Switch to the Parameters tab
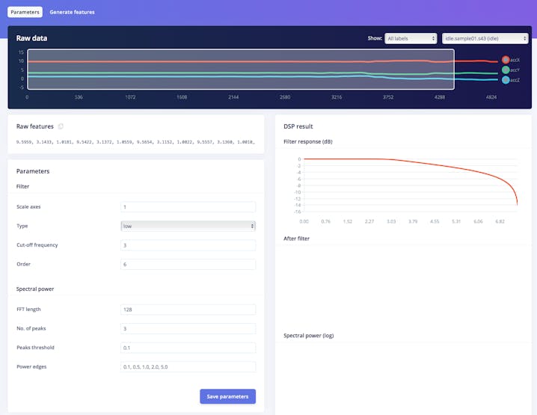The width and height of the screenshot is (537, 415). (25, 12)
